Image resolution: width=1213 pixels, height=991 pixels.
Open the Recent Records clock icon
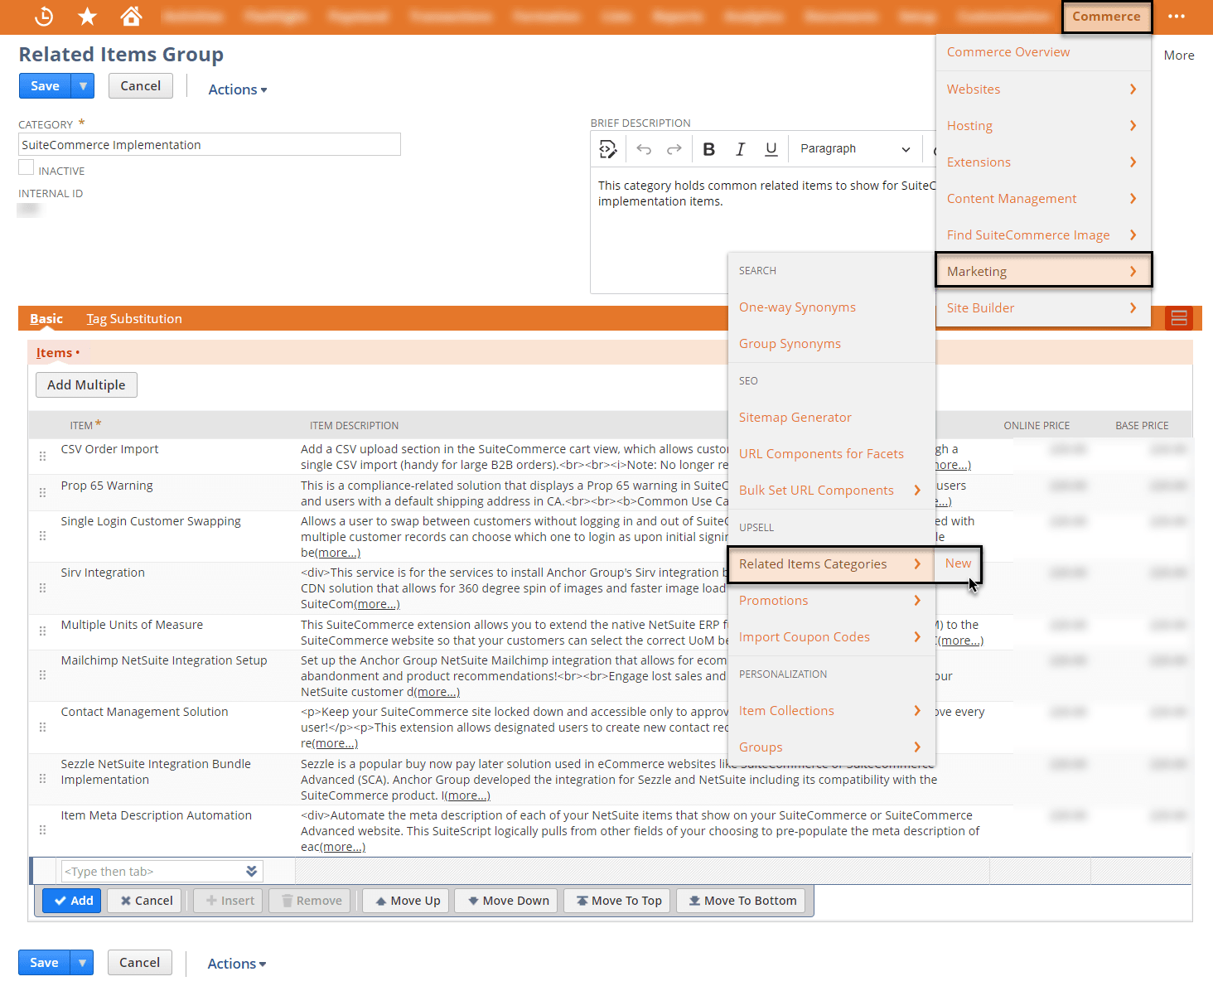click(44, 16)
